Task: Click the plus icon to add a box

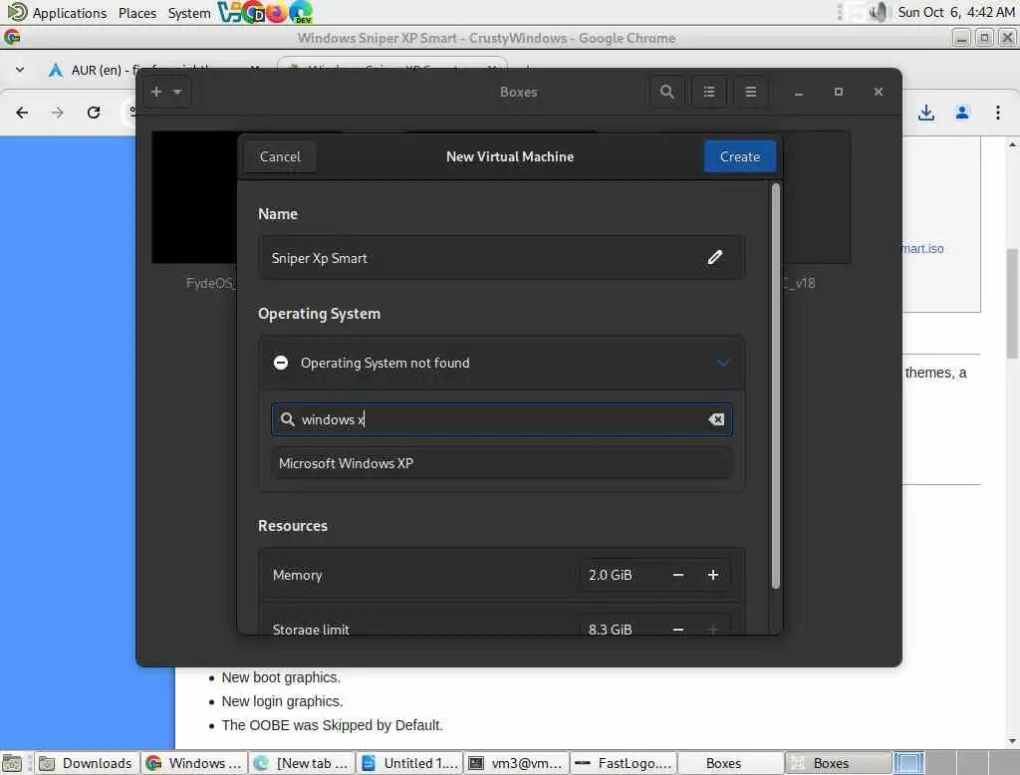Action: pyautogui.click(x=156, y=92)
